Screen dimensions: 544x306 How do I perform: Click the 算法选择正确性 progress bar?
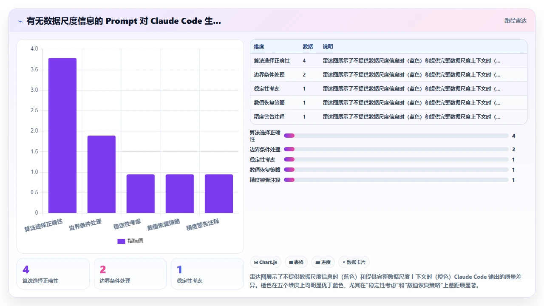point(396,136)
